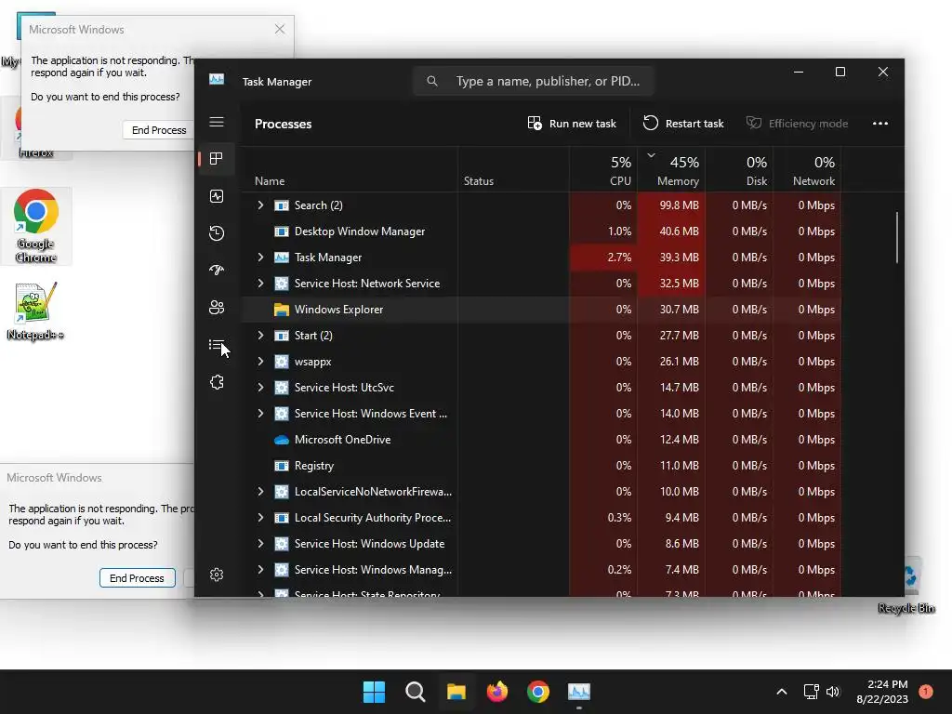Expand Service Host: Windows Update row
Viewport: 952px width, 714px height.
[260, 544]
